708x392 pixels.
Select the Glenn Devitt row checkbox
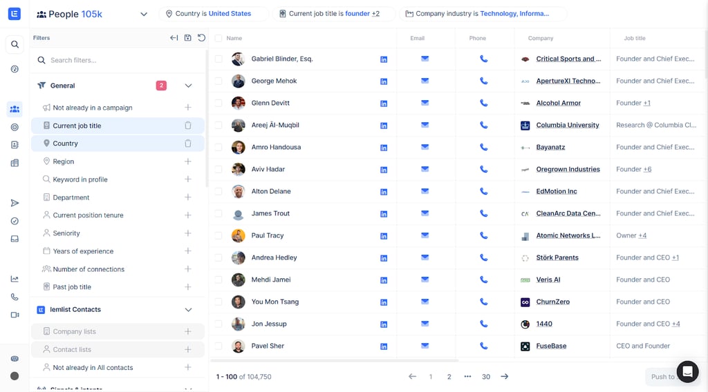coord(218,104)
